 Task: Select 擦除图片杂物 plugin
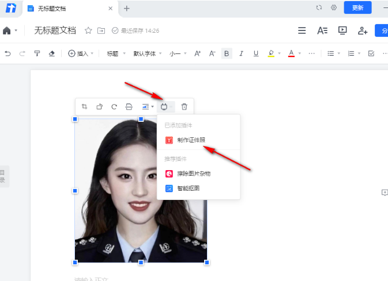coord(198,174)
